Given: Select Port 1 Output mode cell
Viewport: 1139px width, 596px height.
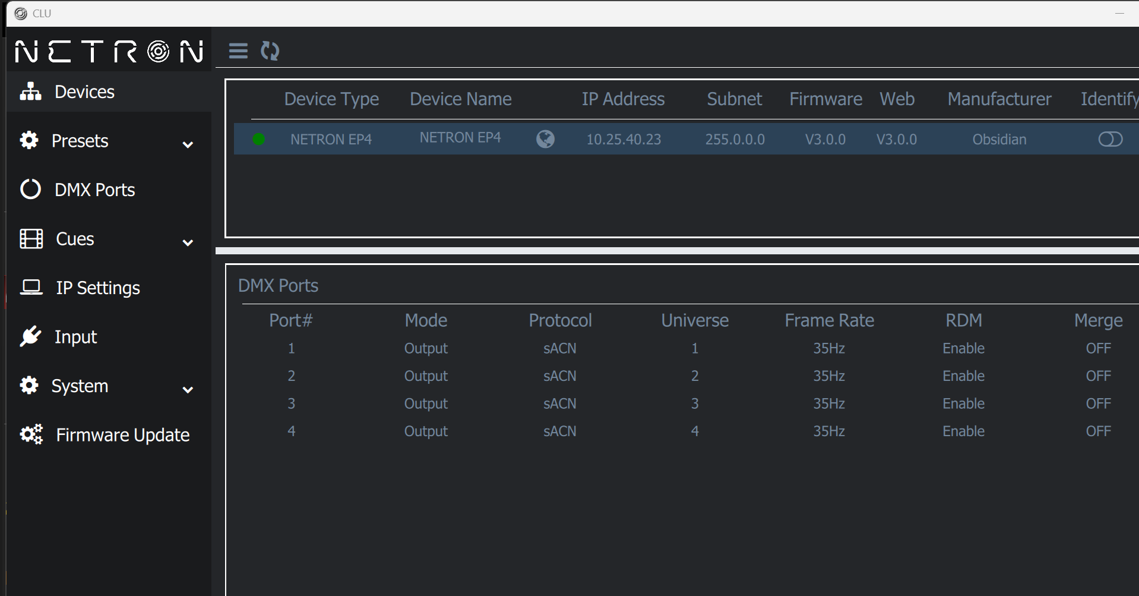Looking at the screenshot, I should (x=426, y=349).
